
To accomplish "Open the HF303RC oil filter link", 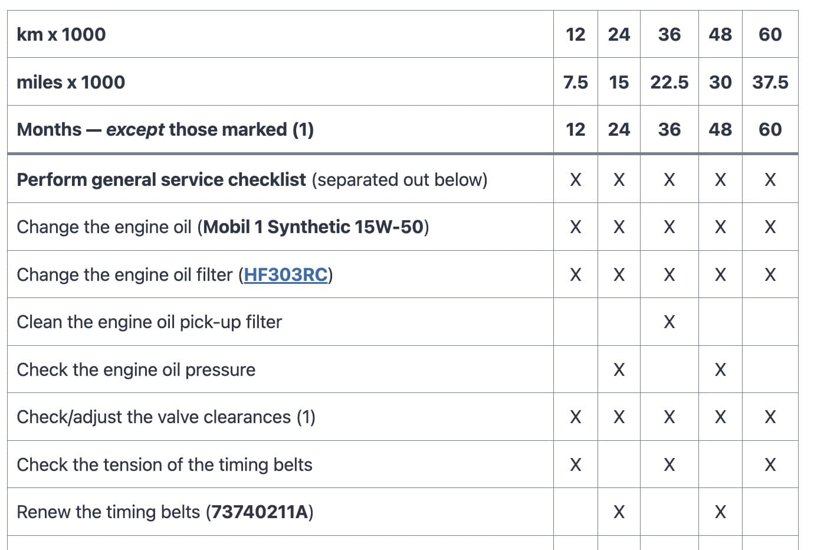I will (x=285, y=274).
